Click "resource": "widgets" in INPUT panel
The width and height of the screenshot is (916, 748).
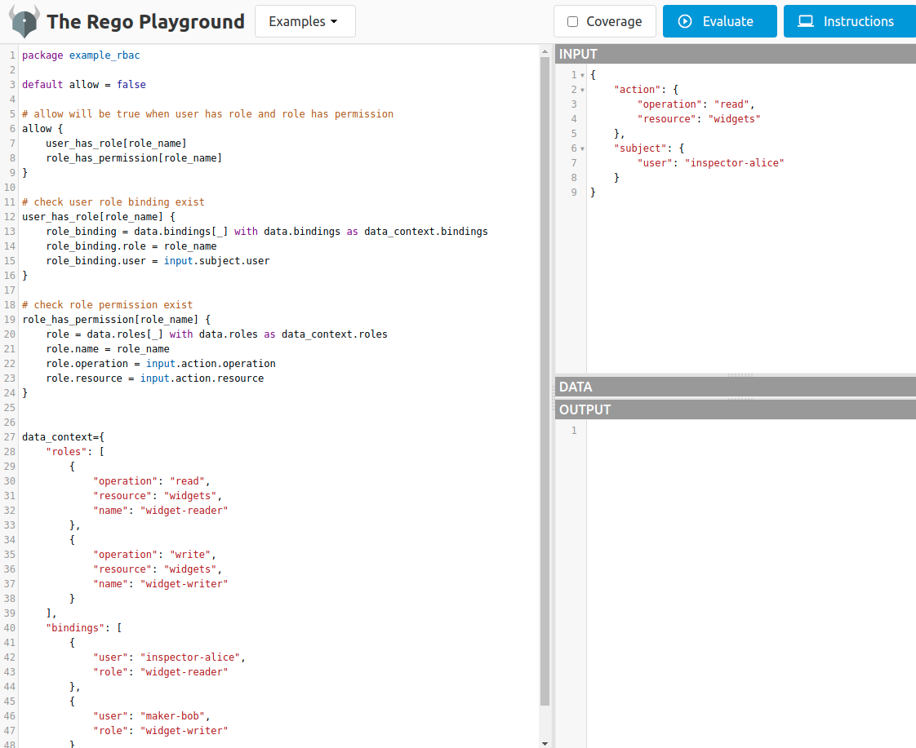(x=699, y=119)
